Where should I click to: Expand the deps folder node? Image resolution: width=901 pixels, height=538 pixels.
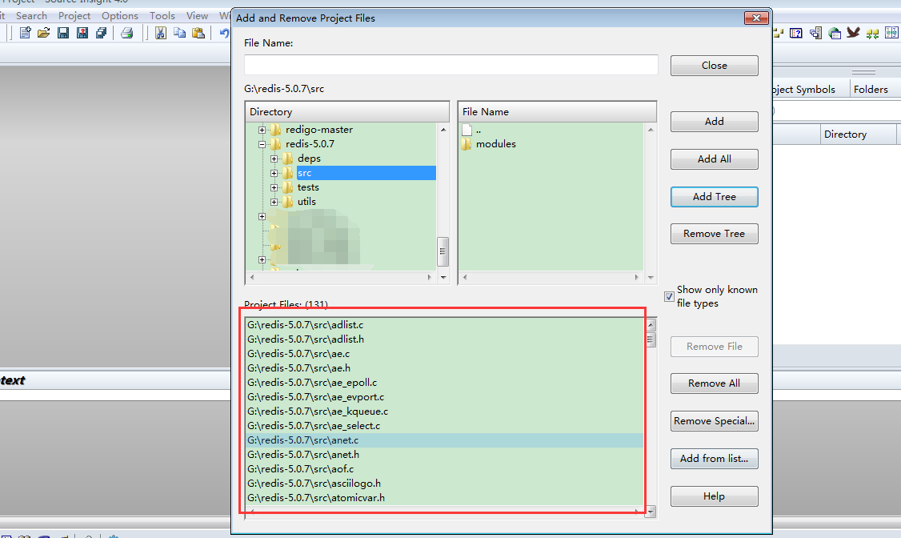(274, 159)
